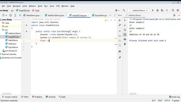Go to previous highlighted error arrow
This screenshot has height=102, width=181.
tap(111, 20)
